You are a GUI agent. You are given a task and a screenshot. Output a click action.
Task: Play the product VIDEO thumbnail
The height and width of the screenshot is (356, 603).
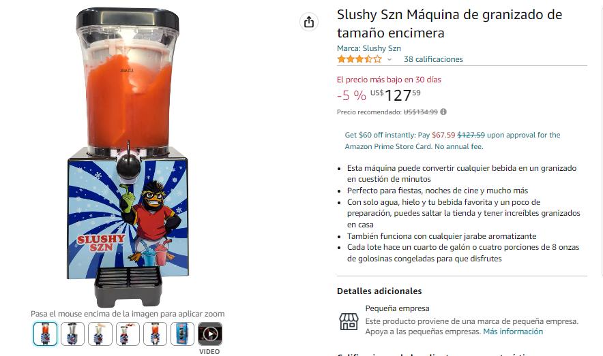210,334
